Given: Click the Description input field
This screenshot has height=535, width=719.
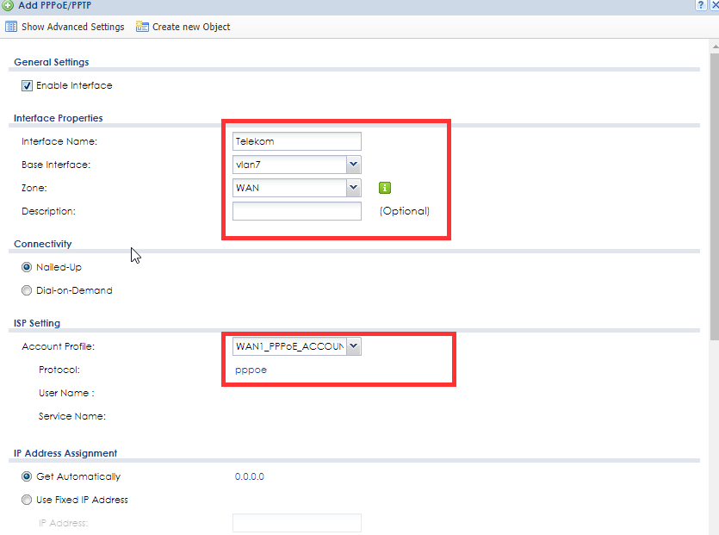Looking at the screenshot, I should pos(296,211).
